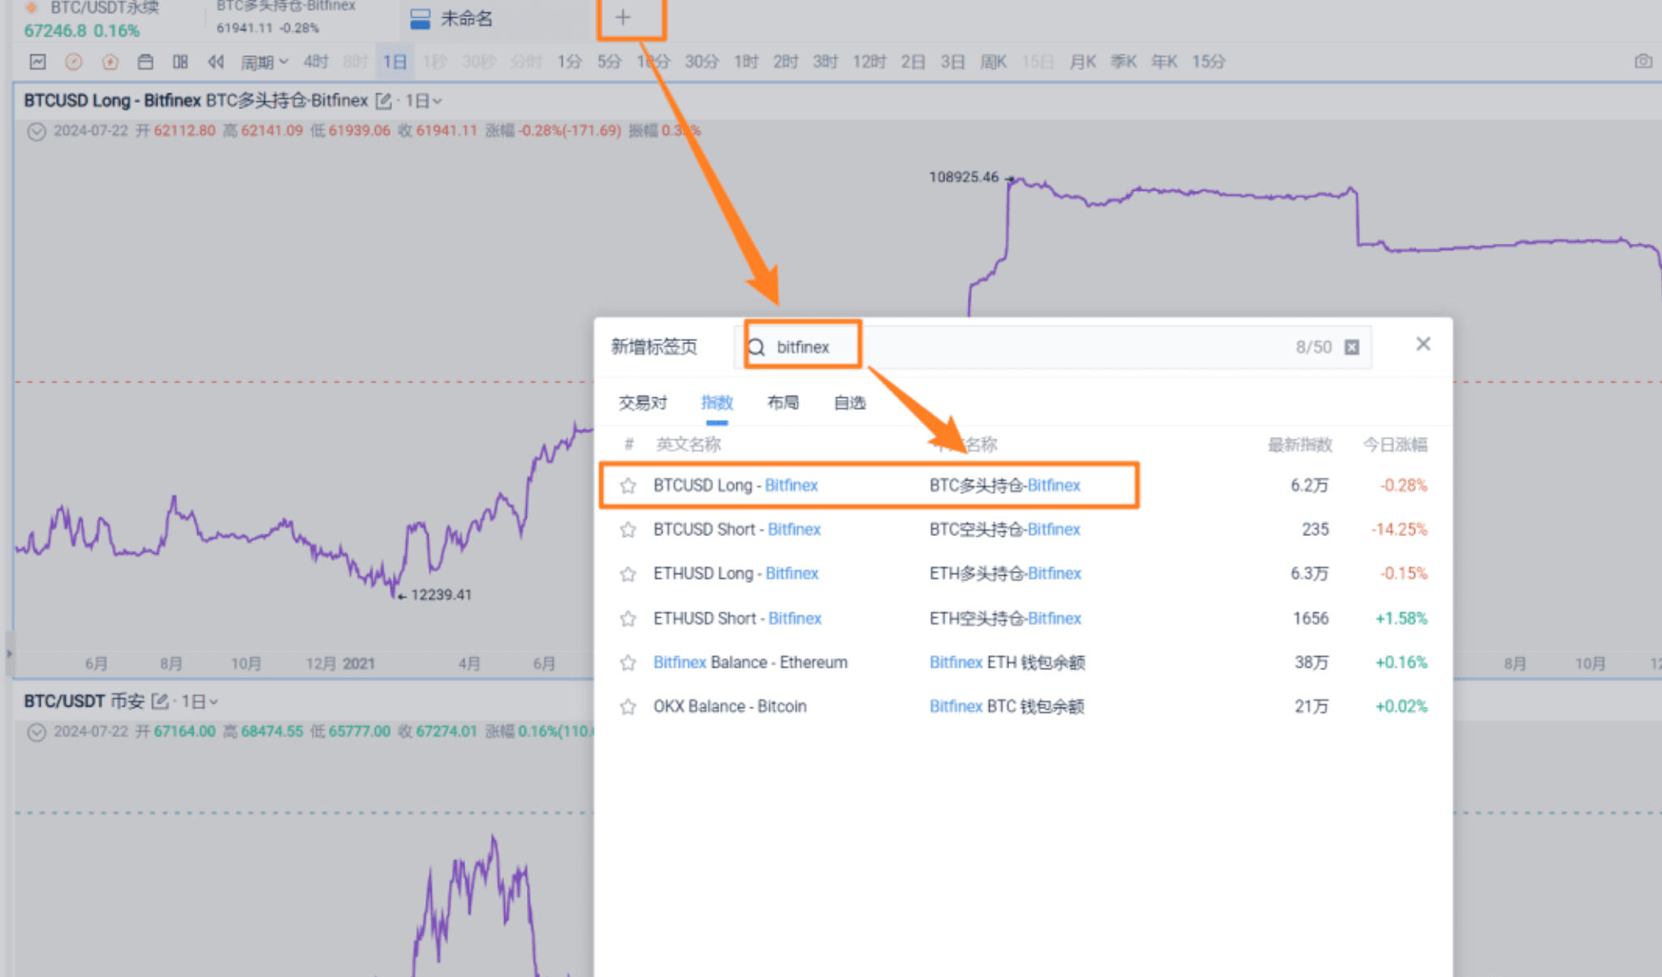Click the magnifier icon in search box
The image size is (1662, 977).
pyautogui.click(x=756, y=348)
